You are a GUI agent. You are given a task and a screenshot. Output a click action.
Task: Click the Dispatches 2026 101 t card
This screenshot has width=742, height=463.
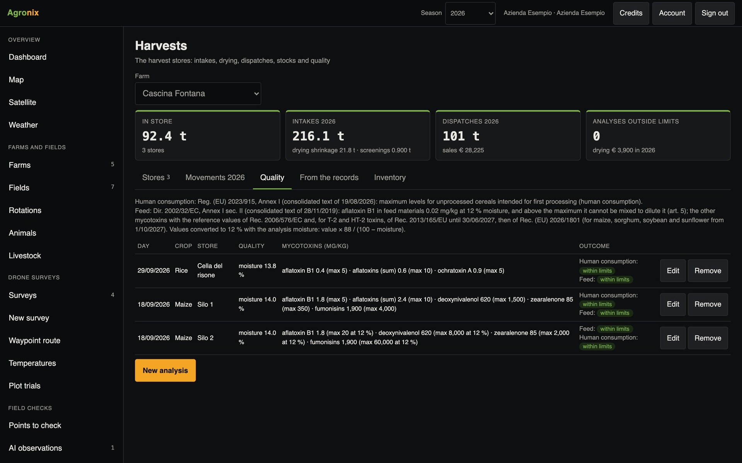[x=508, y=135]
